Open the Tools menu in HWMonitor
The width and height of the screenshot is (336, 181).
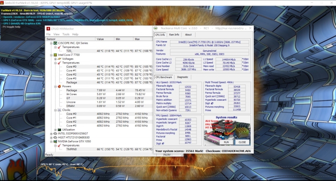(66, 34)
